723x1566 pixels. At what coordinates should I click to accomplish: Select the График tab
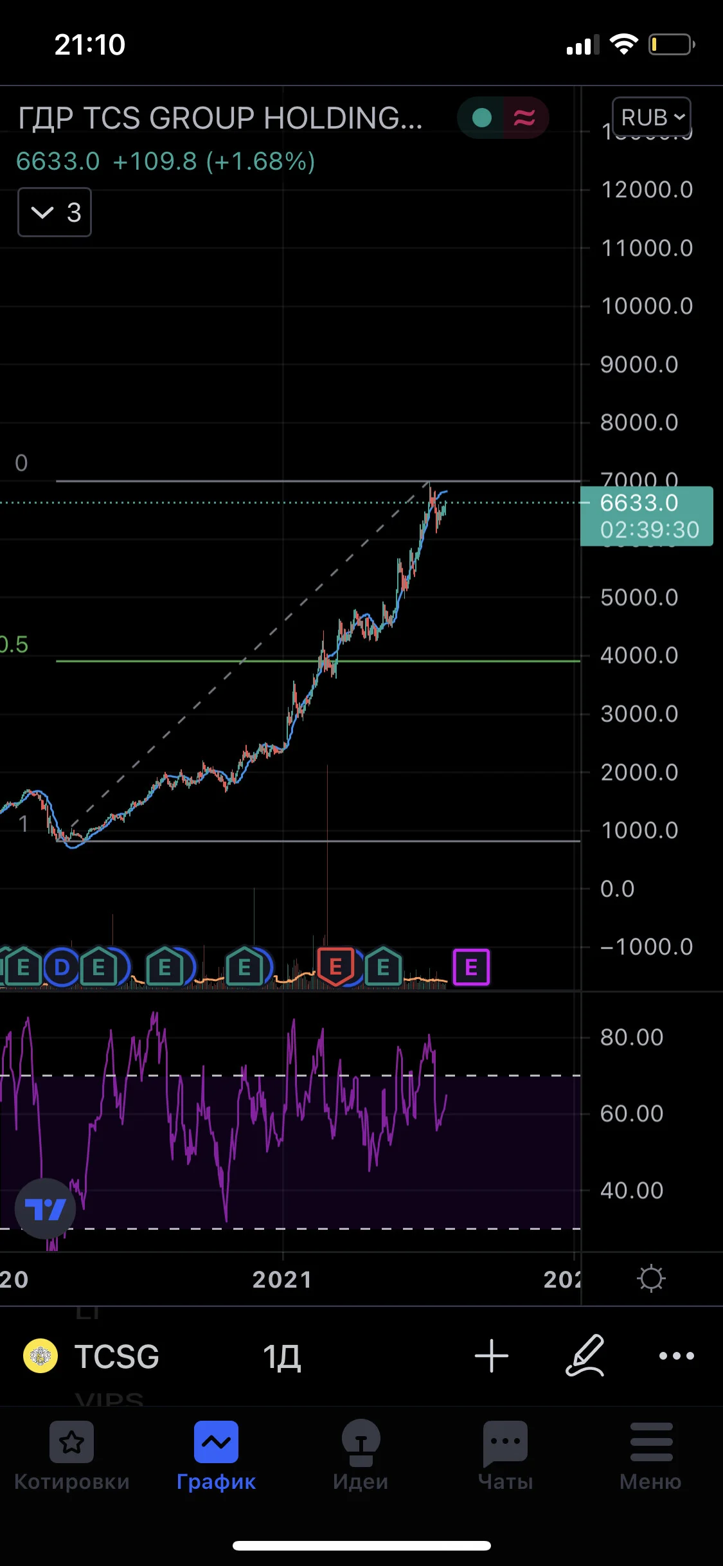217,1456
